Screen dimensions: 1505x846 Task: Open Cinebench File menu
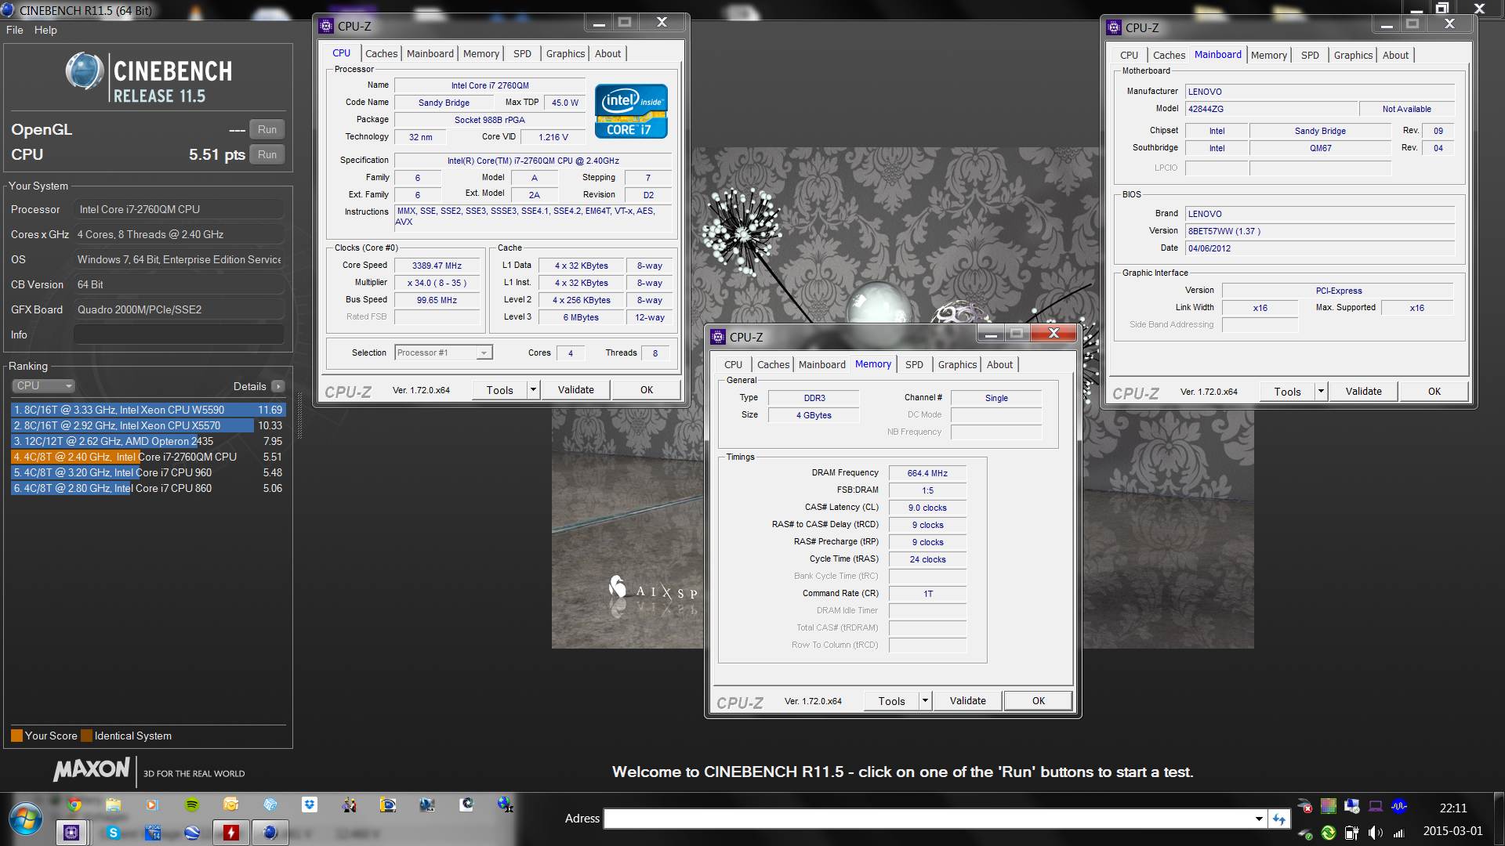[15, 30]
